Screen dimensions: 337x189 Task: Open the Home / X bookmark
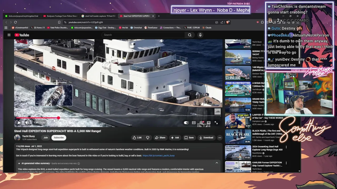pos(38,28)
